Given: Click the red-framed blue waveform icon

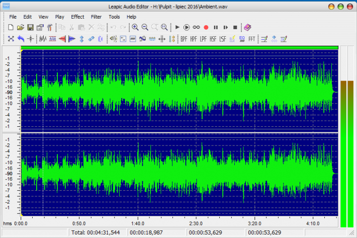Looking at the screenshot, I should click(x=52, y=39).
